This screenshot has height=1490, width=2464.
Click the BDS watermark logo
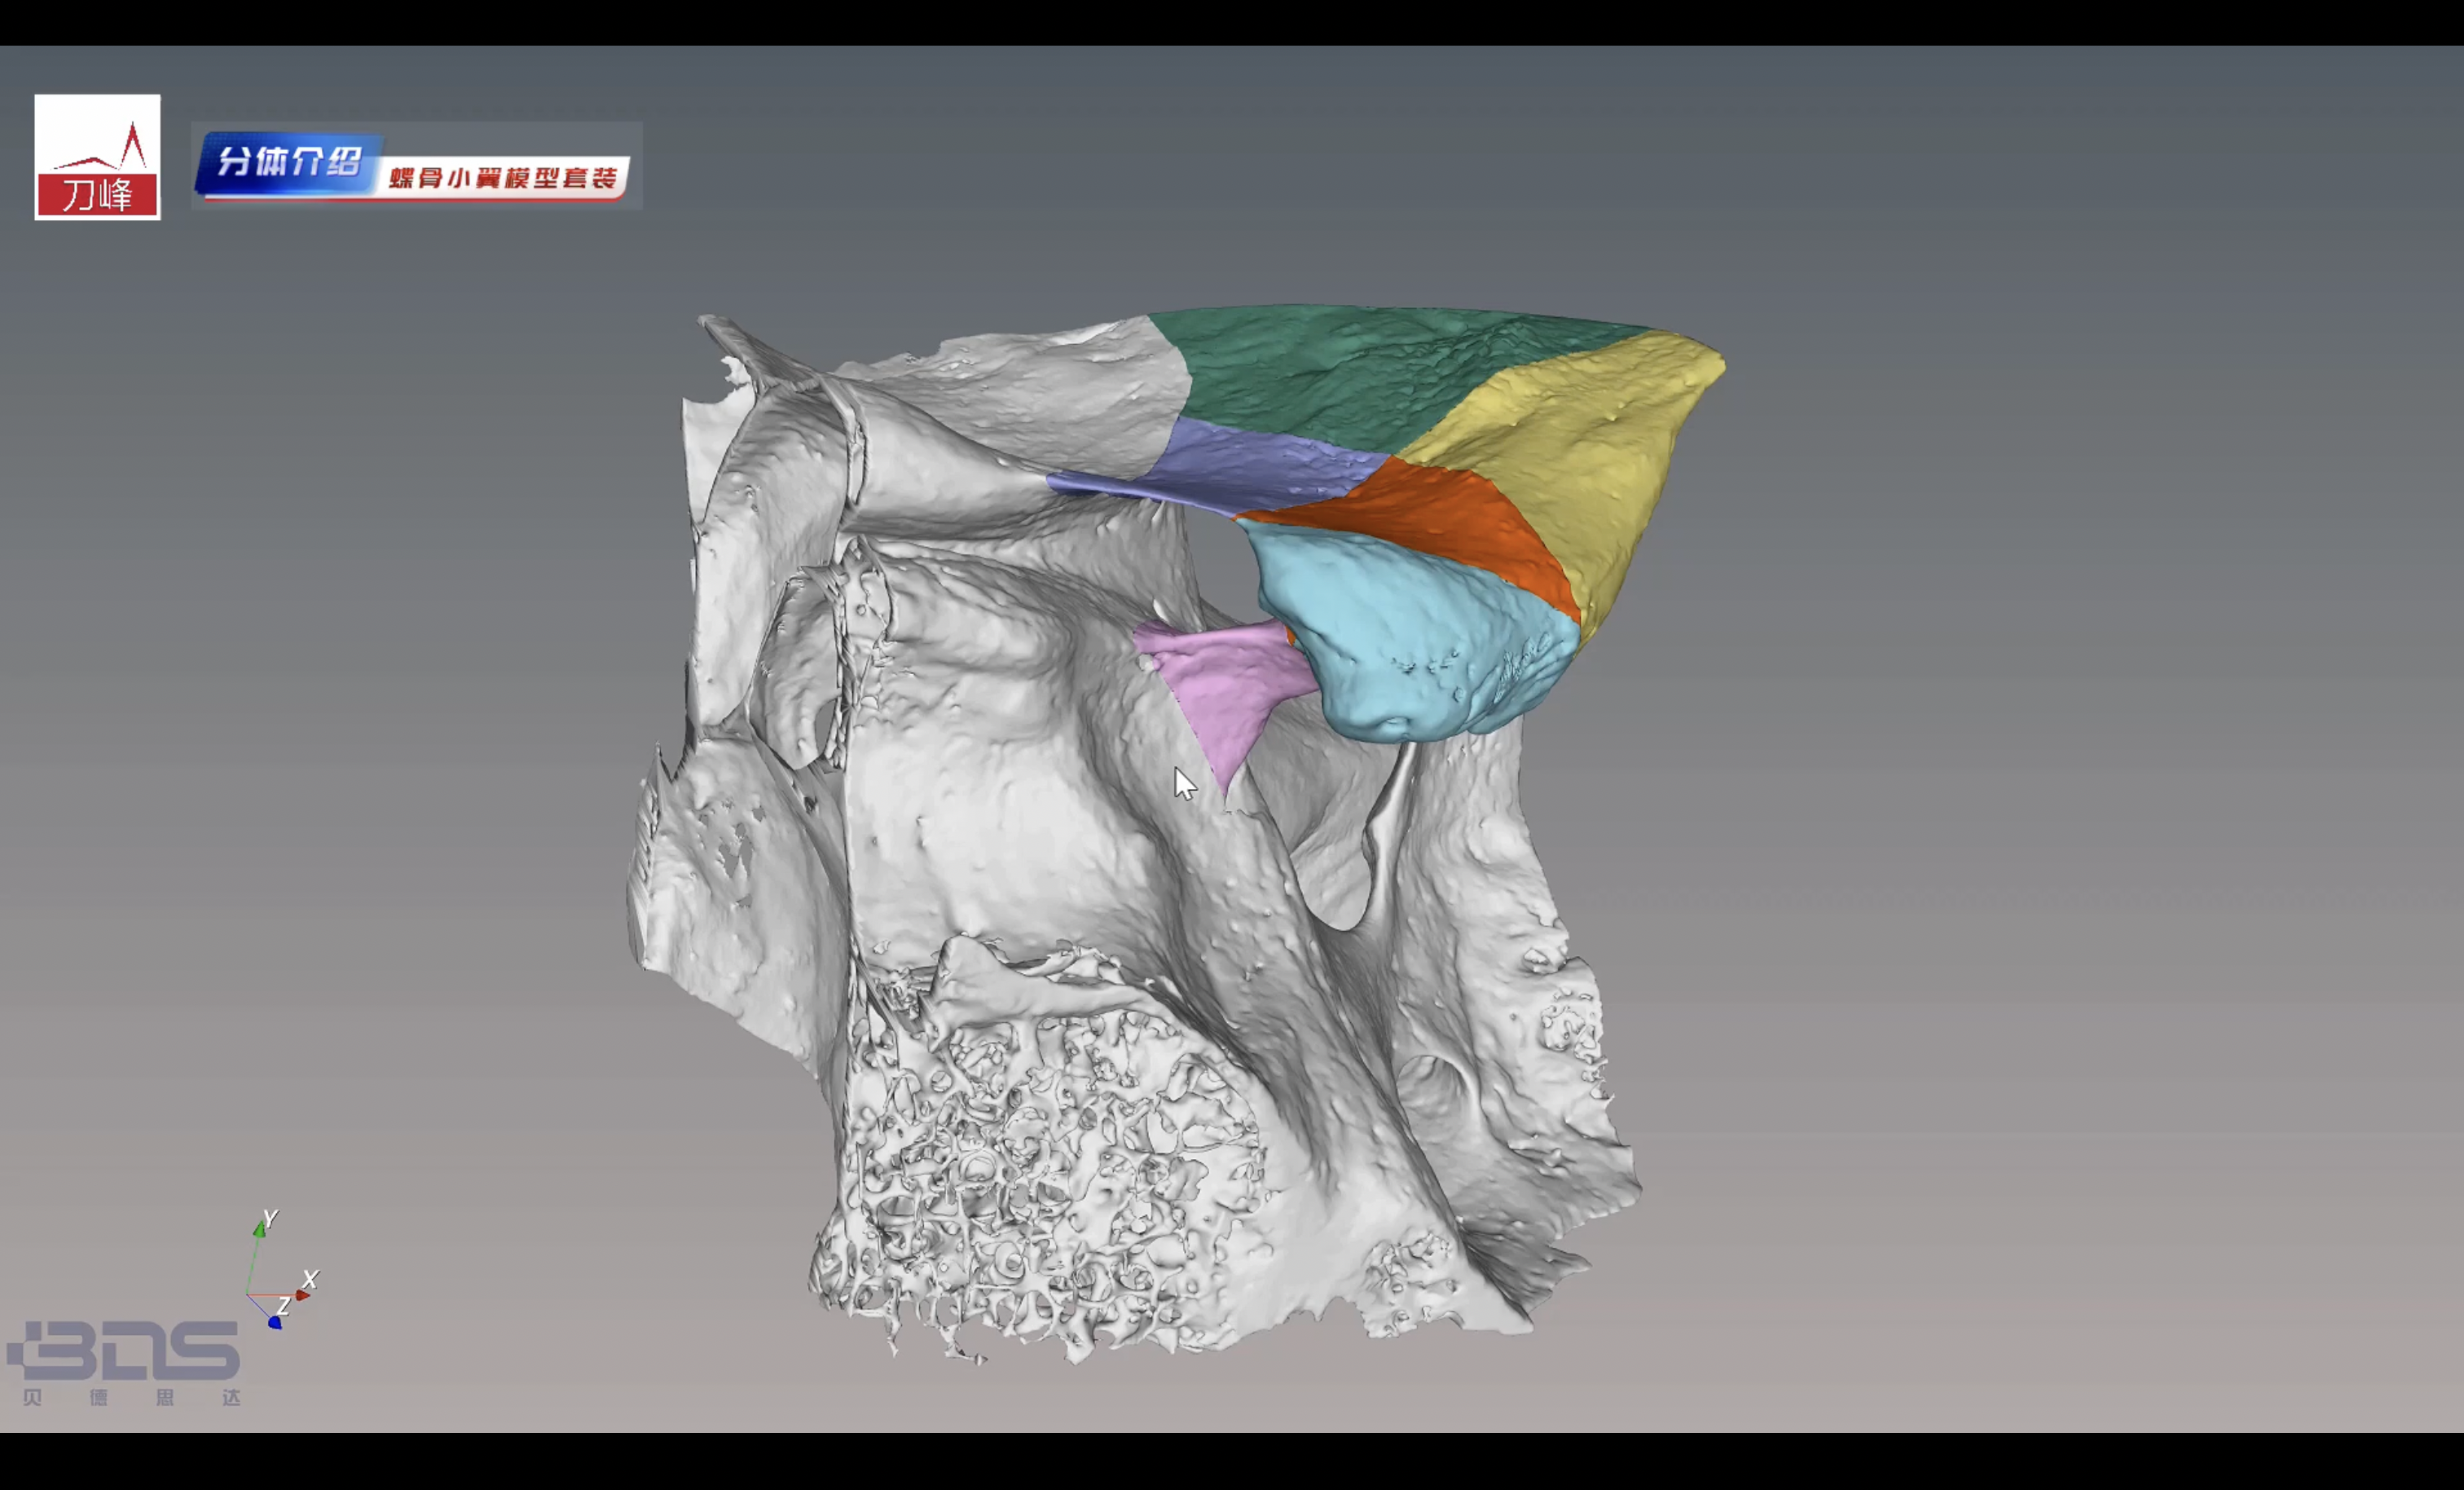(x=125, y=1351)
